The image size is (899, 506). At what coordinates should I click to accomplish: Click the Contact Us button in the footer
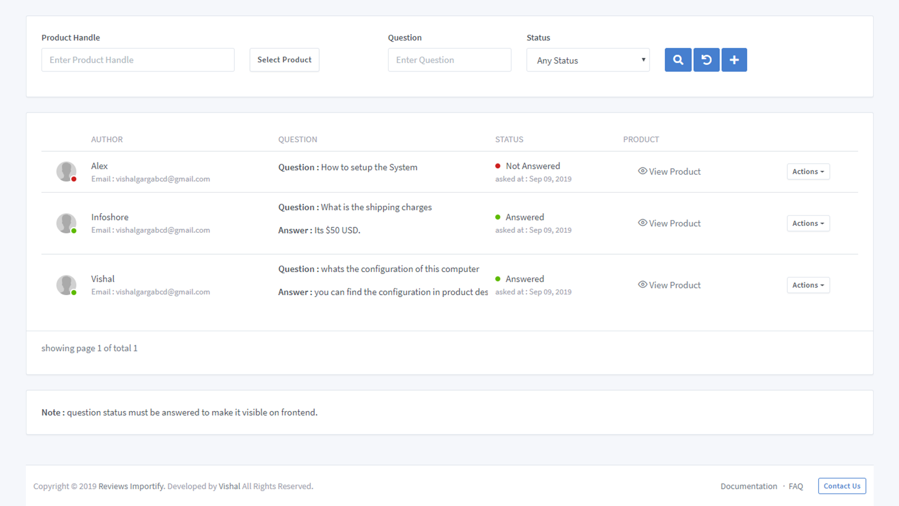[842, 486]
